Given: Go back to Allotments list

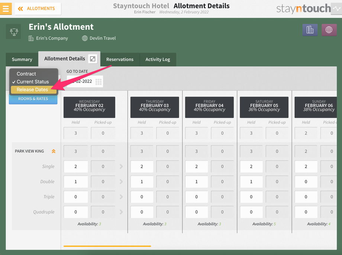Looking at the screenshot, I should (38, 9).
